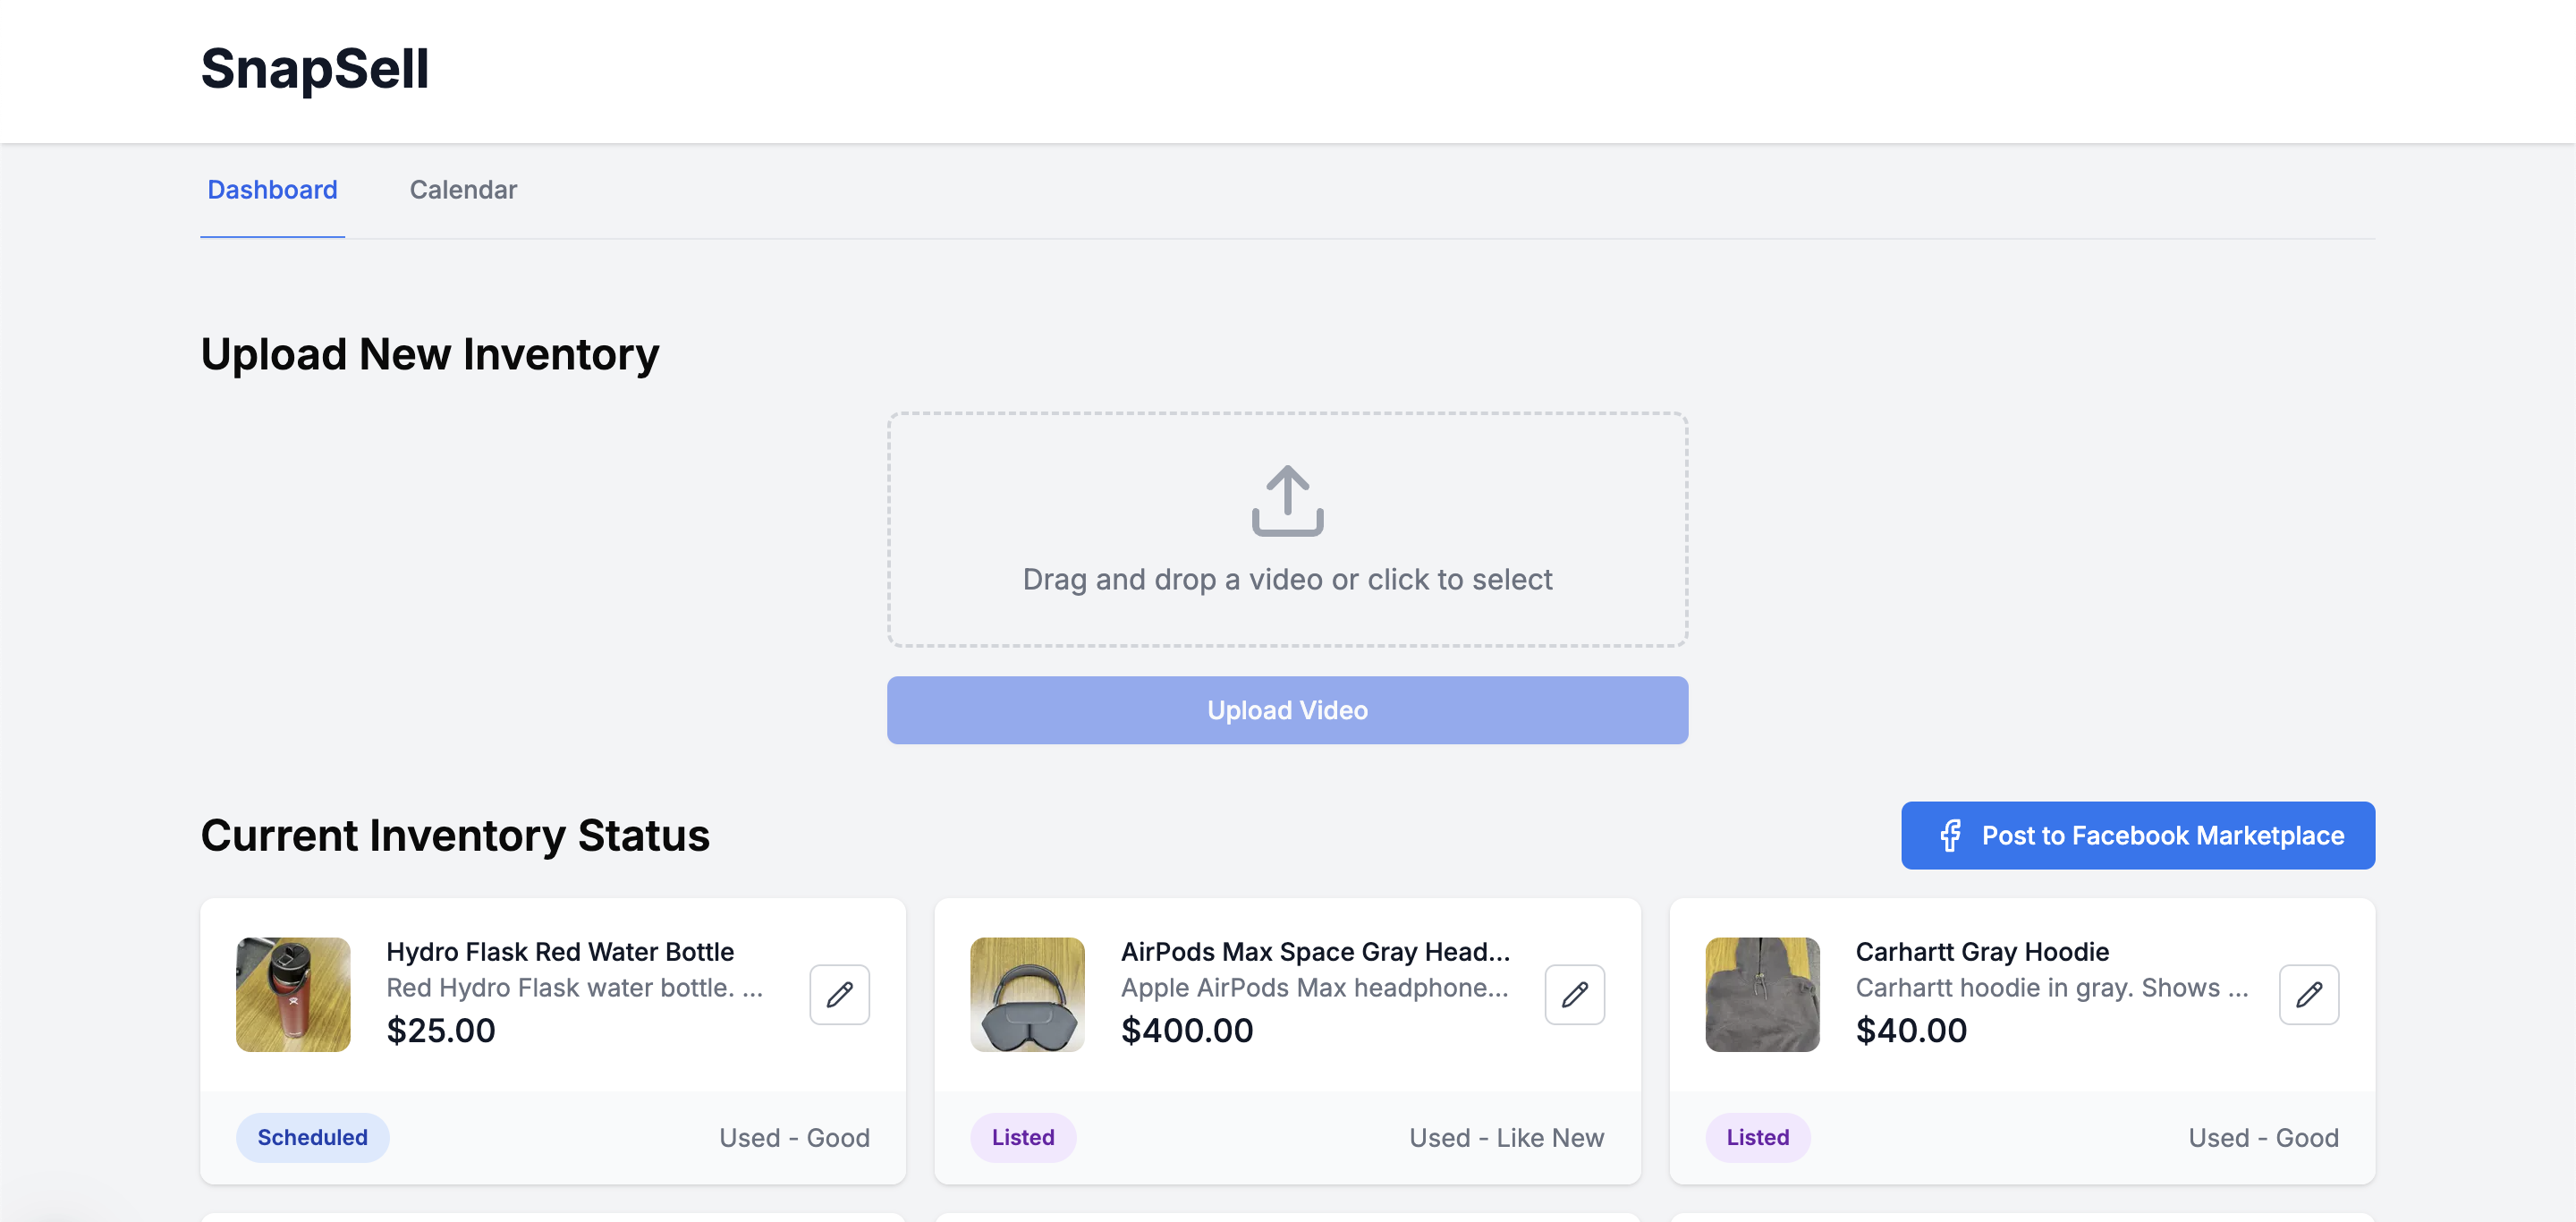Click the Carhartt hoodie thumbnail image
This screenshot has width=2576, height=1222.
[1762, 994]
